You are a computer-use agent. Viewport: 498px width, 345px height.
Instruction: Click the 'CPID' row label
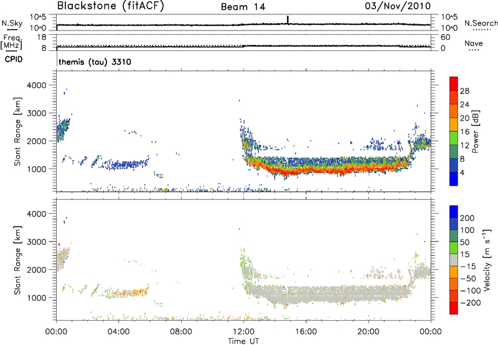(14, 59)
